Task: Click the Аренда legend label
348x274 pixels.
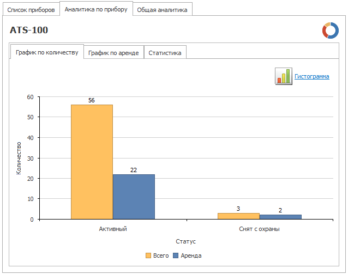Action: [x=191, y=255]
